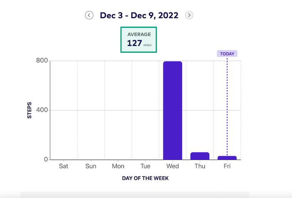292x198 pixels.
Task: Select the Sat day label
Action: pos(63,166)
